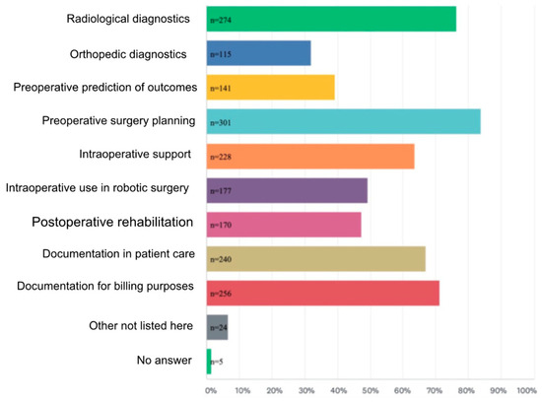The width and height of the screenshot is (542, 402).
Task: Select the 0% axis tick label
Action: click(211, 391)
